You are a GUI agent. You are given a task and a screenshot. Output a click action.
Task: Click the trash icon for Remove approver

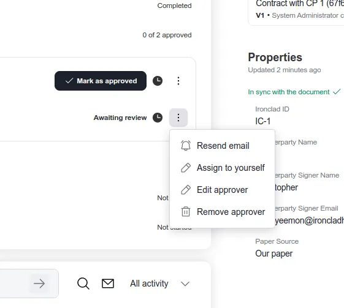tap(186, 212)
